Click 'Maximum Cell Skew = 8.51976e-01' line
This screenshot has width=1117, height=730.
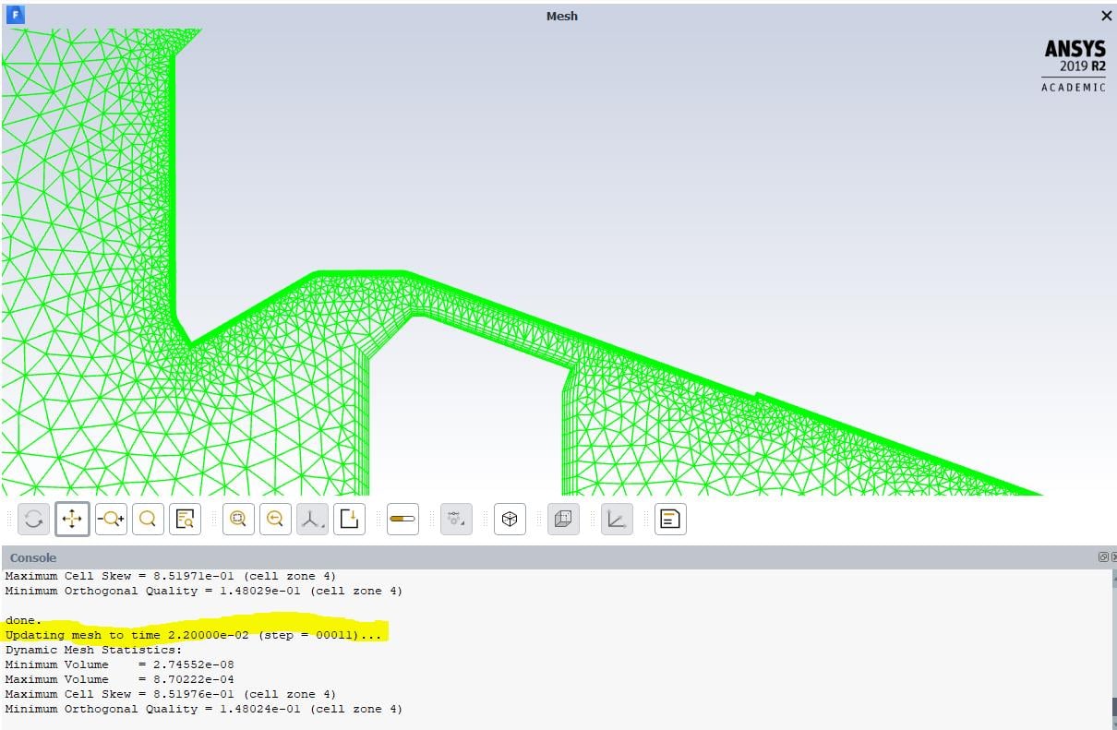coord(171,694)
